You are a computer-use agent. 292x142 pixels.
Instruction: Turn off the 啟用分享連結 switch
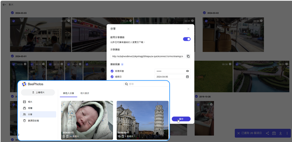(186, 39)
